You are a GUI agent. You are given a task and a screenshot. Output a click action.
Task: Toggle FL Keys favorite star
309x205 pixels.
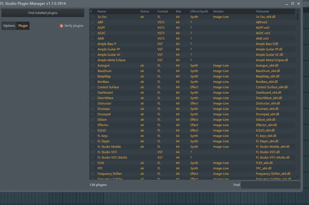(92, 136)
